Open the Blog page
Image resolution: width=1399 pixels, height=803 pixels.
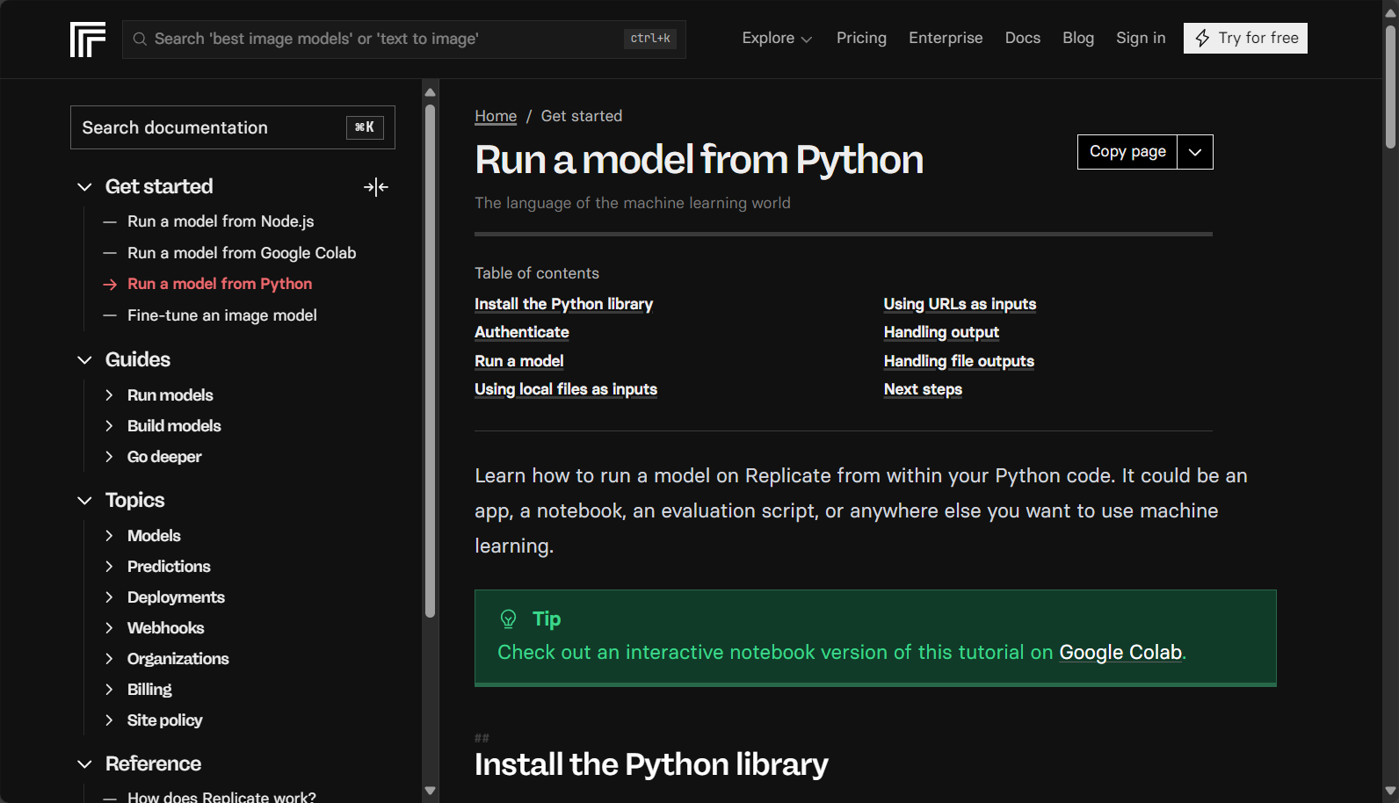(1078, 38)
